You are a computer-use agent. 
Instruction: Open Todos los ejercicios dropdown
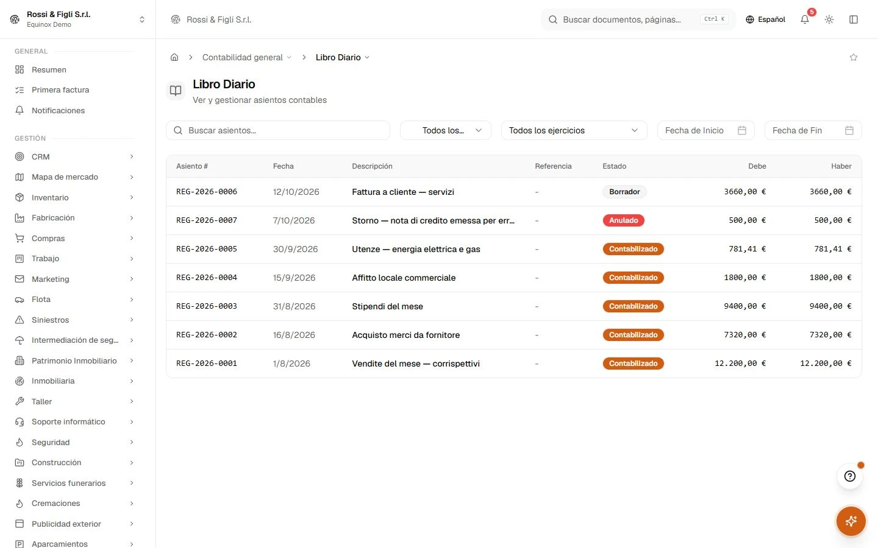pyautogui.click(x=574, y=130)
